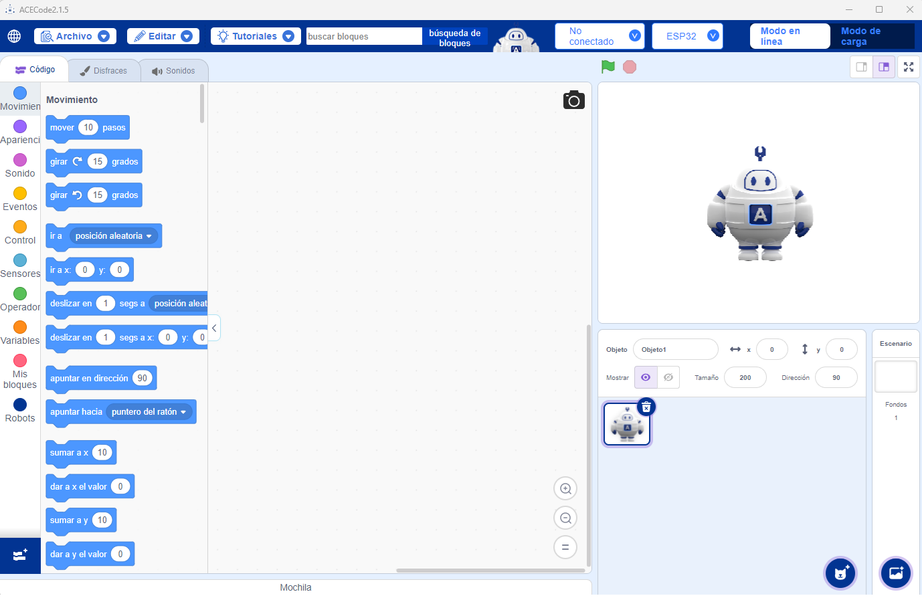The image size is (922, 602).
Task: Hide the sprite using crossed-eye icon
Action: [668, 377]
